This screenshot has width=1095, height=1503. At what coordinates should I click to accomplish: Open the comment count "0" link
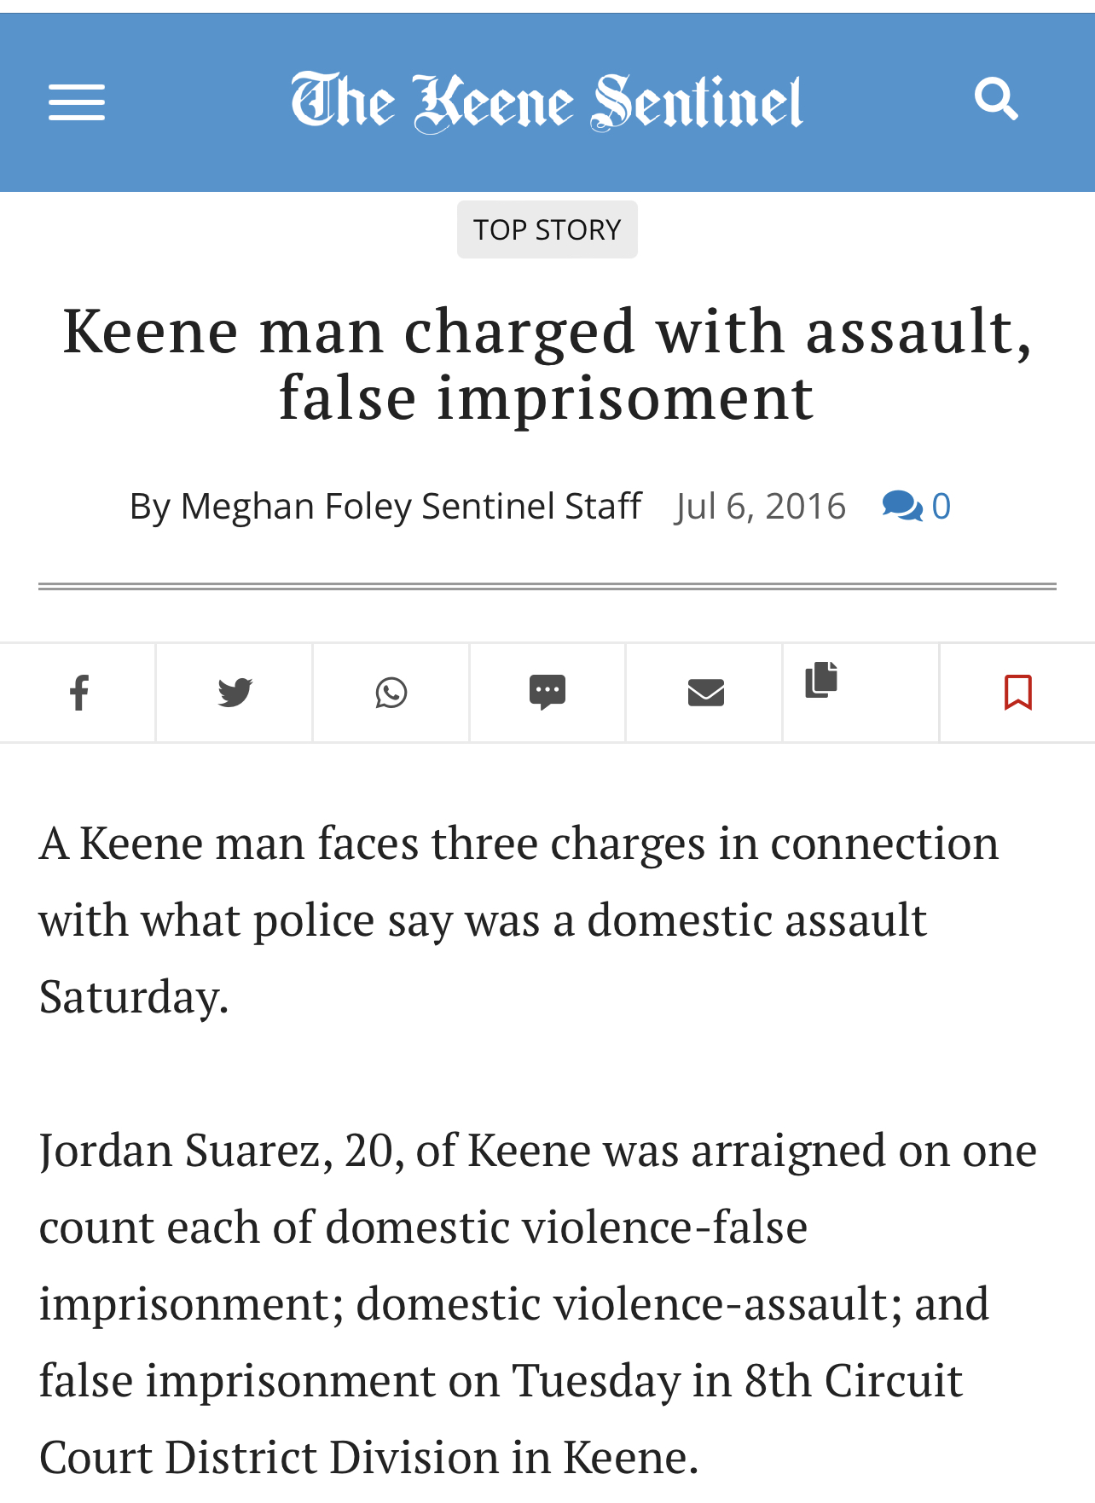point(941,507)
